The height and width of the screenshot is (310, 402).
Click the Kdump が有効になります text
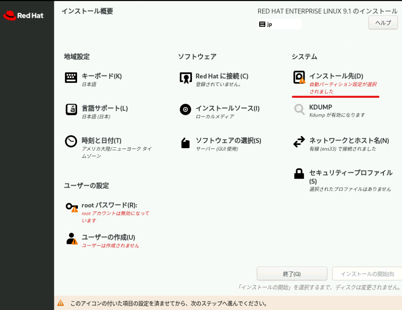pyautogui.click(x=337, y=115)
